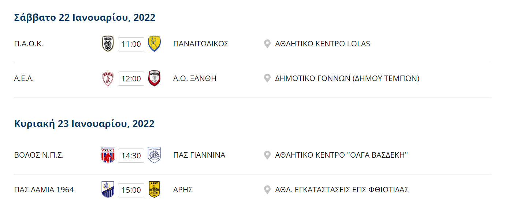The height and width of the screenshot is (208, 505).
Task: Click location pin beside ΕΠΣ ΦΘΙΩΤΙΔΑΣ venue
Action: (x=267, y=190)
